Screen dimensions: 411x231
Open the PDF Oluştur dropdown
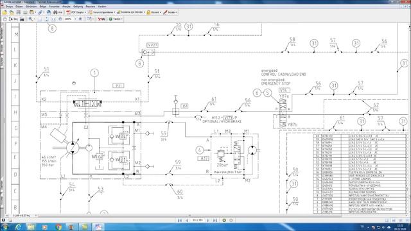76,12
